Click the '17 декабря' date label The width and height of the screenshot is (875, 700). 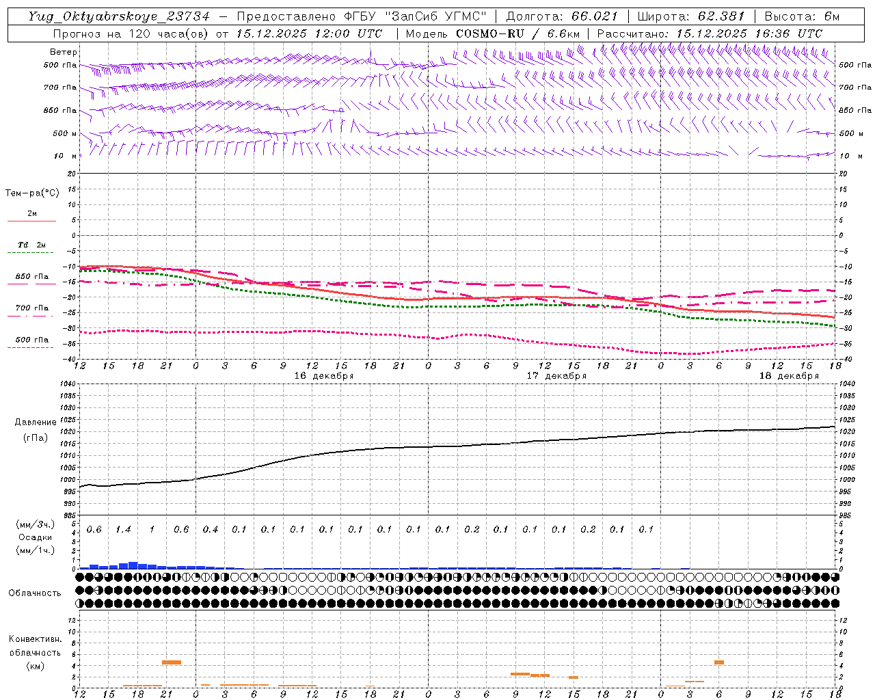tap(556, 376)
